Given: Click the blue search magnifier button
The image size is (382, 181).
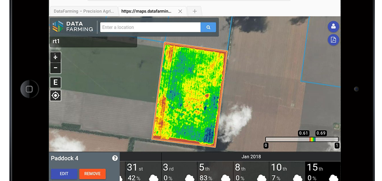Looking at the screenshot, I should point(208,27).
